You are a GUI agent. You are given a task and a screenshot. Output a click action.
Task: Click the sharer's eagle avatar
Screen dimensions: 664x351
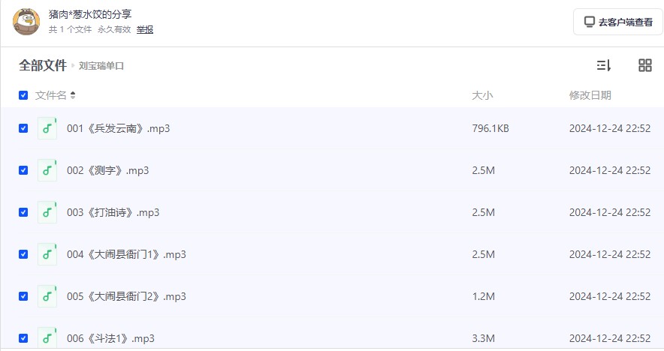pyautogui.click(x=26, y=22)
